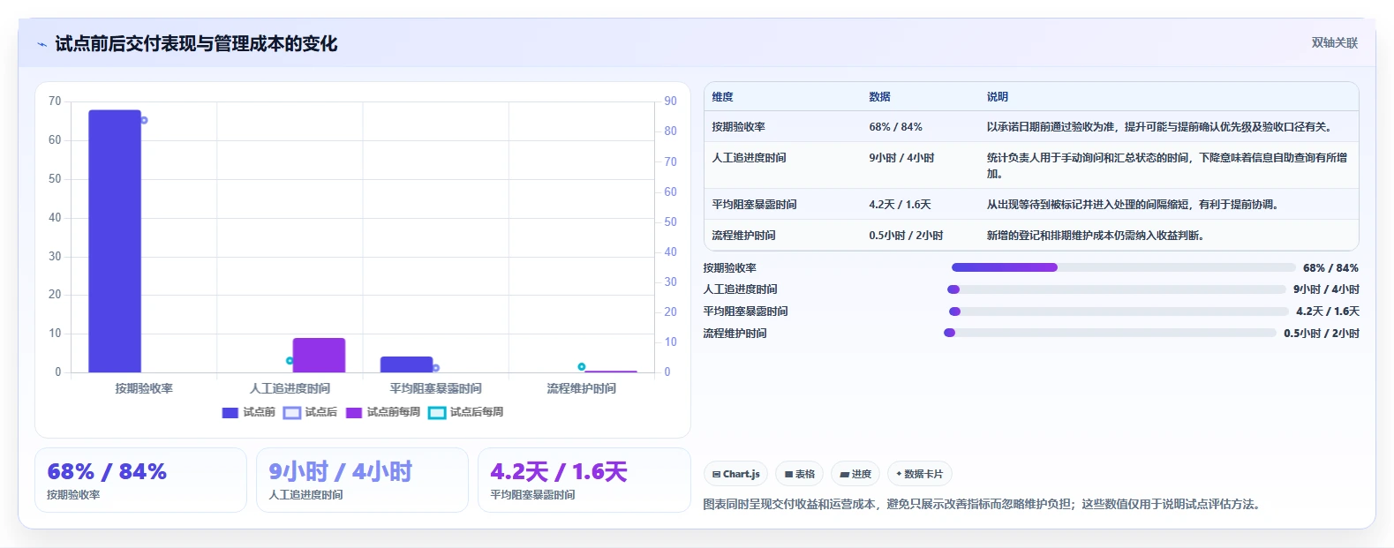Click the 双轴关联 label in header
Image resolution: width=1394 pixels, height=548 pixels.
click(1334, 43)
